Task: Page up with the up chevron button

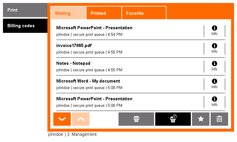Action: coord(81,119)
